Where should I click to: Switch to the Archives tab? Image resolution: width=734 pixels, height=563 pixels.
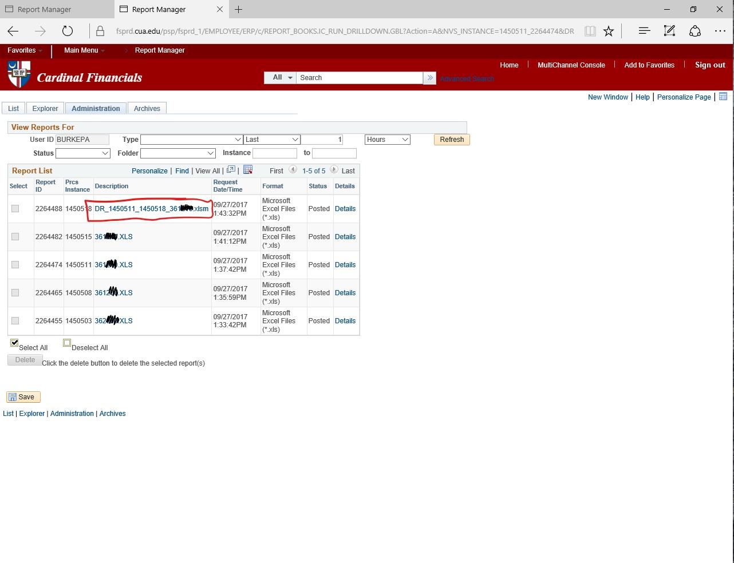click(147, 109)
